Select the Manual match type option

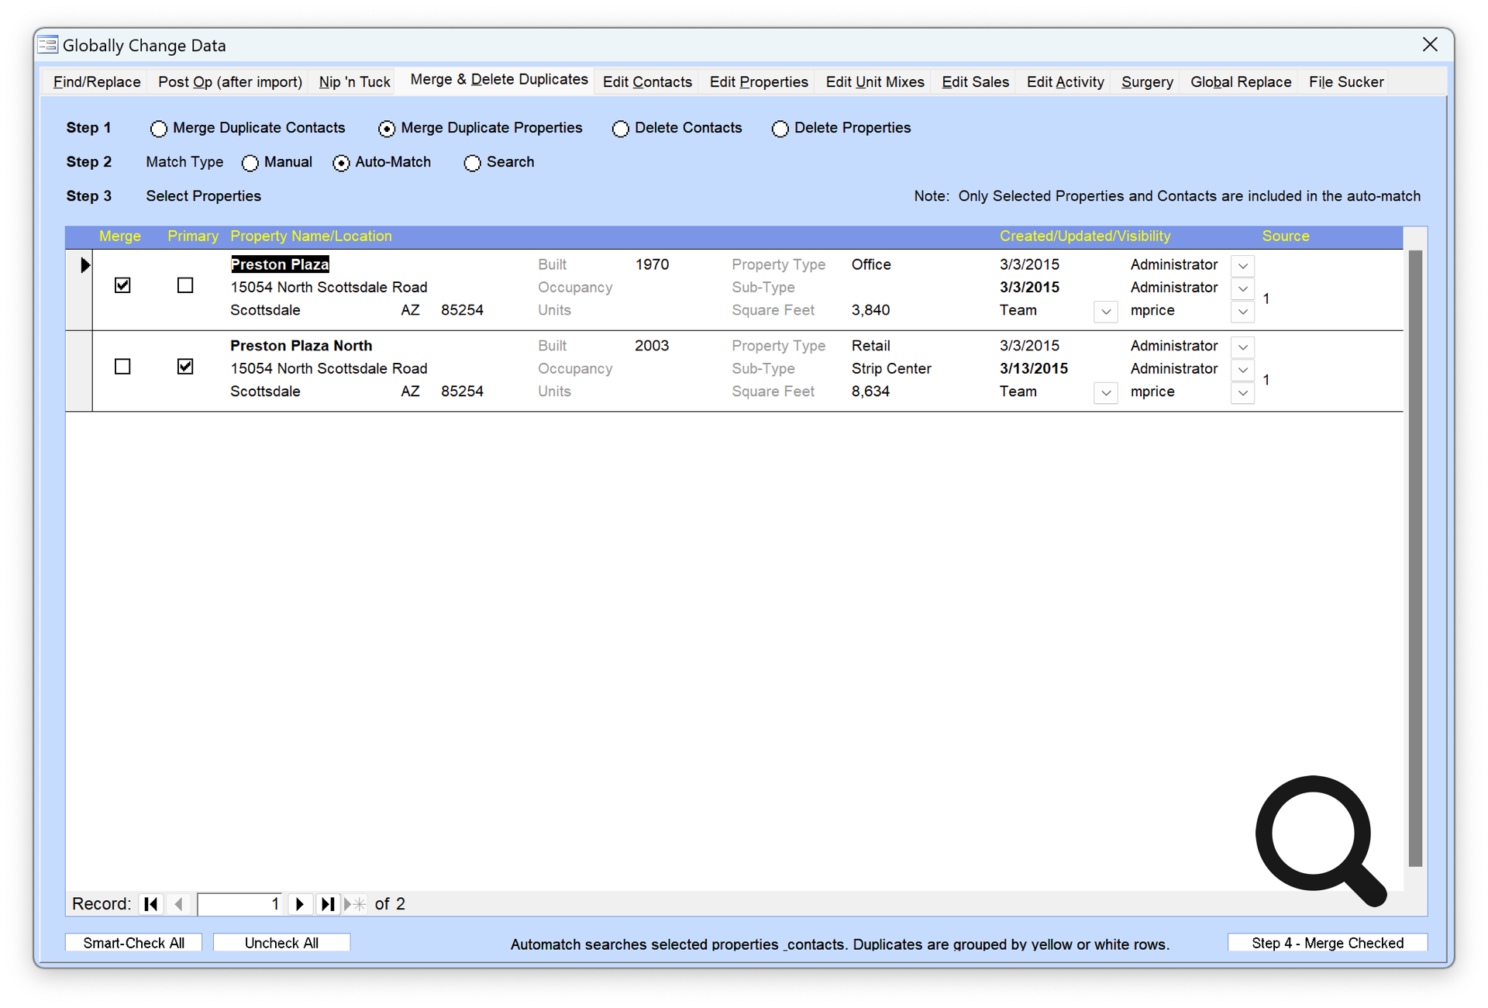pos(250,163)
